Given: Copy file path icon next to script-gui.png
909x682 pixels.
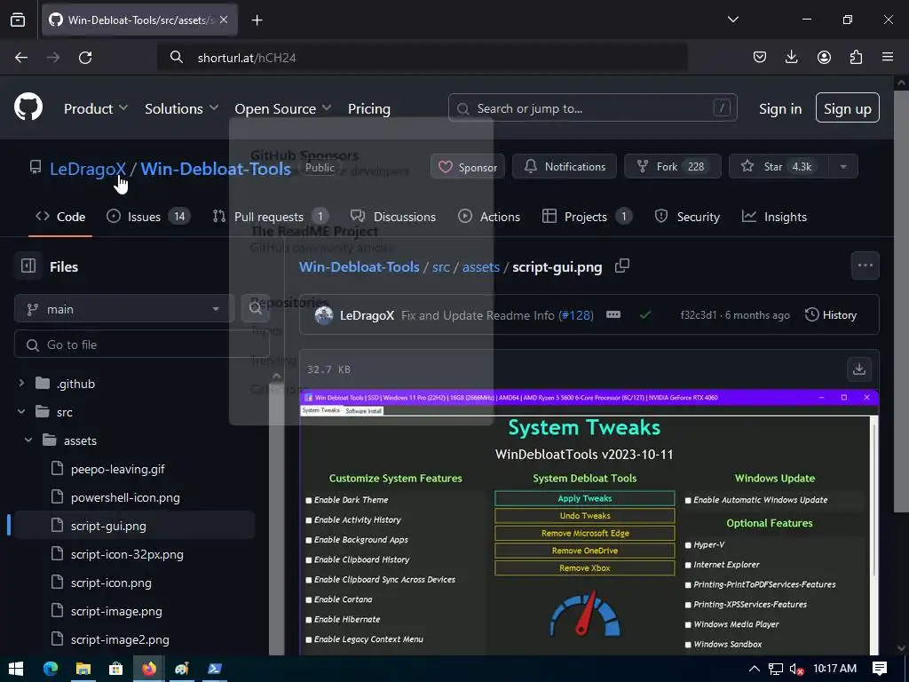Looking at the screenshot, I should click(x=622, y=266).
